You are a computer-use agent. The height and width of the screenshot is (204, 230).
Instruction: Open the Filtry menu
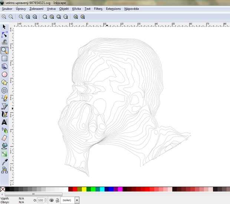[x=98, y=9]
